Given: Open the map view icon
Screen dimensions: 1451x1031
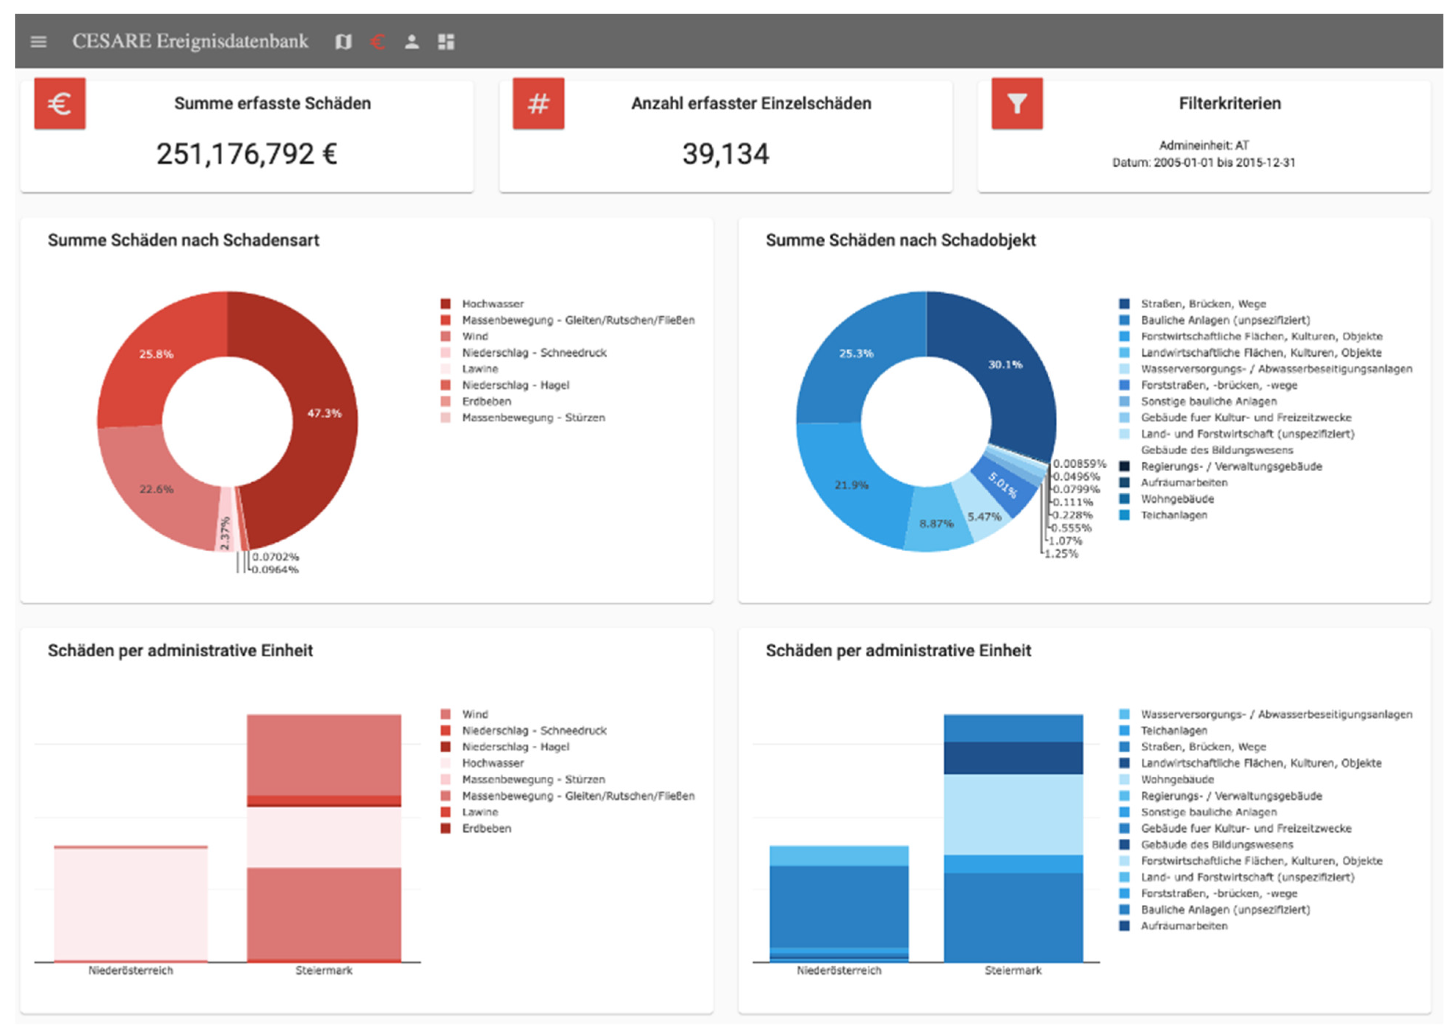Looking at the screenshot, I should [x=343, y=42].
